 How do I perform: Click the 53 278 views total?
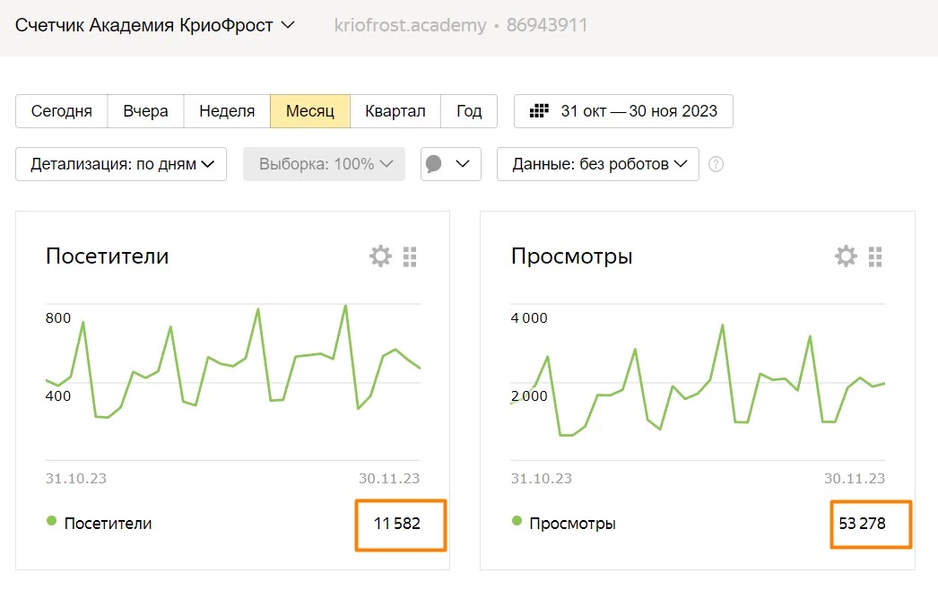[x=862, y=524]
